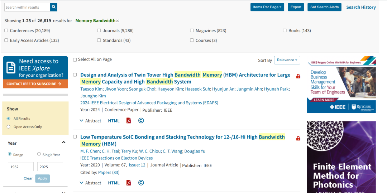Open Search History
387x193 pixels.
click(x=361, y=7)
